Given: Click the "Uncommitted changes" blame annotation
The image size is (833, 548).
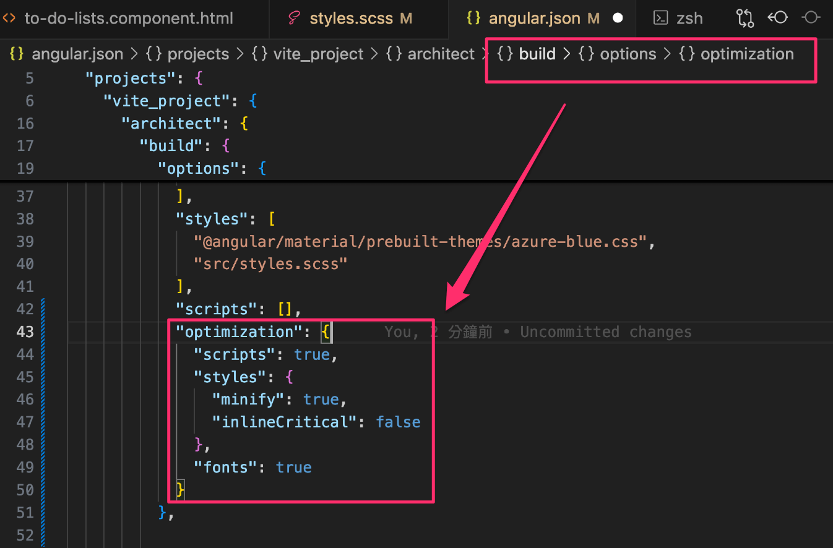Looking at the screenshot, I should [605, 332].
